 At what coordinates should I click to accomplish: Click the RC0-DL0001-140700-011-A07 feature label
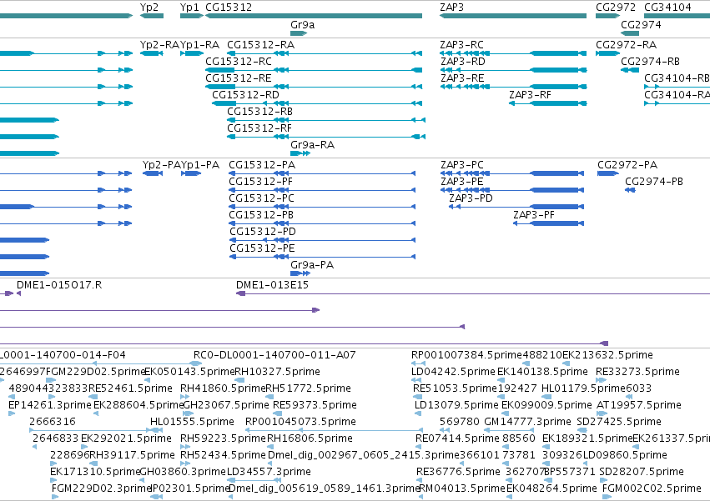[x=274, y=355]
